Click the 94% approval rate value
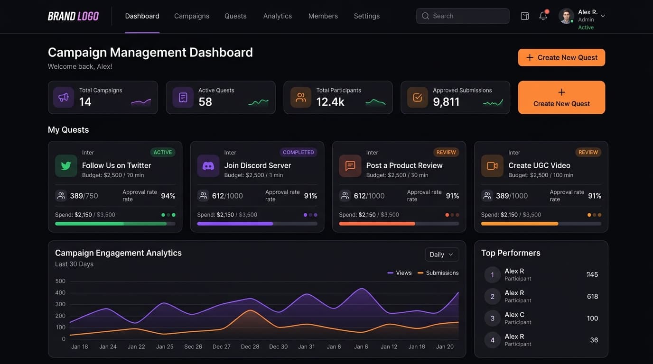653x364 pixels. click(168, 196)
